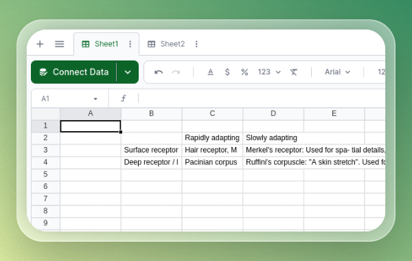This screenshot has width=412, height=261.
Task: Open the 123 number format dropdown
Action: [x=269, y=72]
